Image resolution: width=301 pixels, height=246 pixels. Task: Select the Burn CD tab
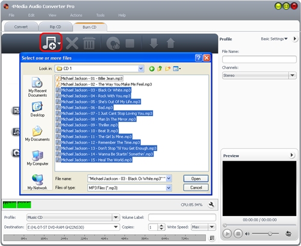[x=90, y=27]
